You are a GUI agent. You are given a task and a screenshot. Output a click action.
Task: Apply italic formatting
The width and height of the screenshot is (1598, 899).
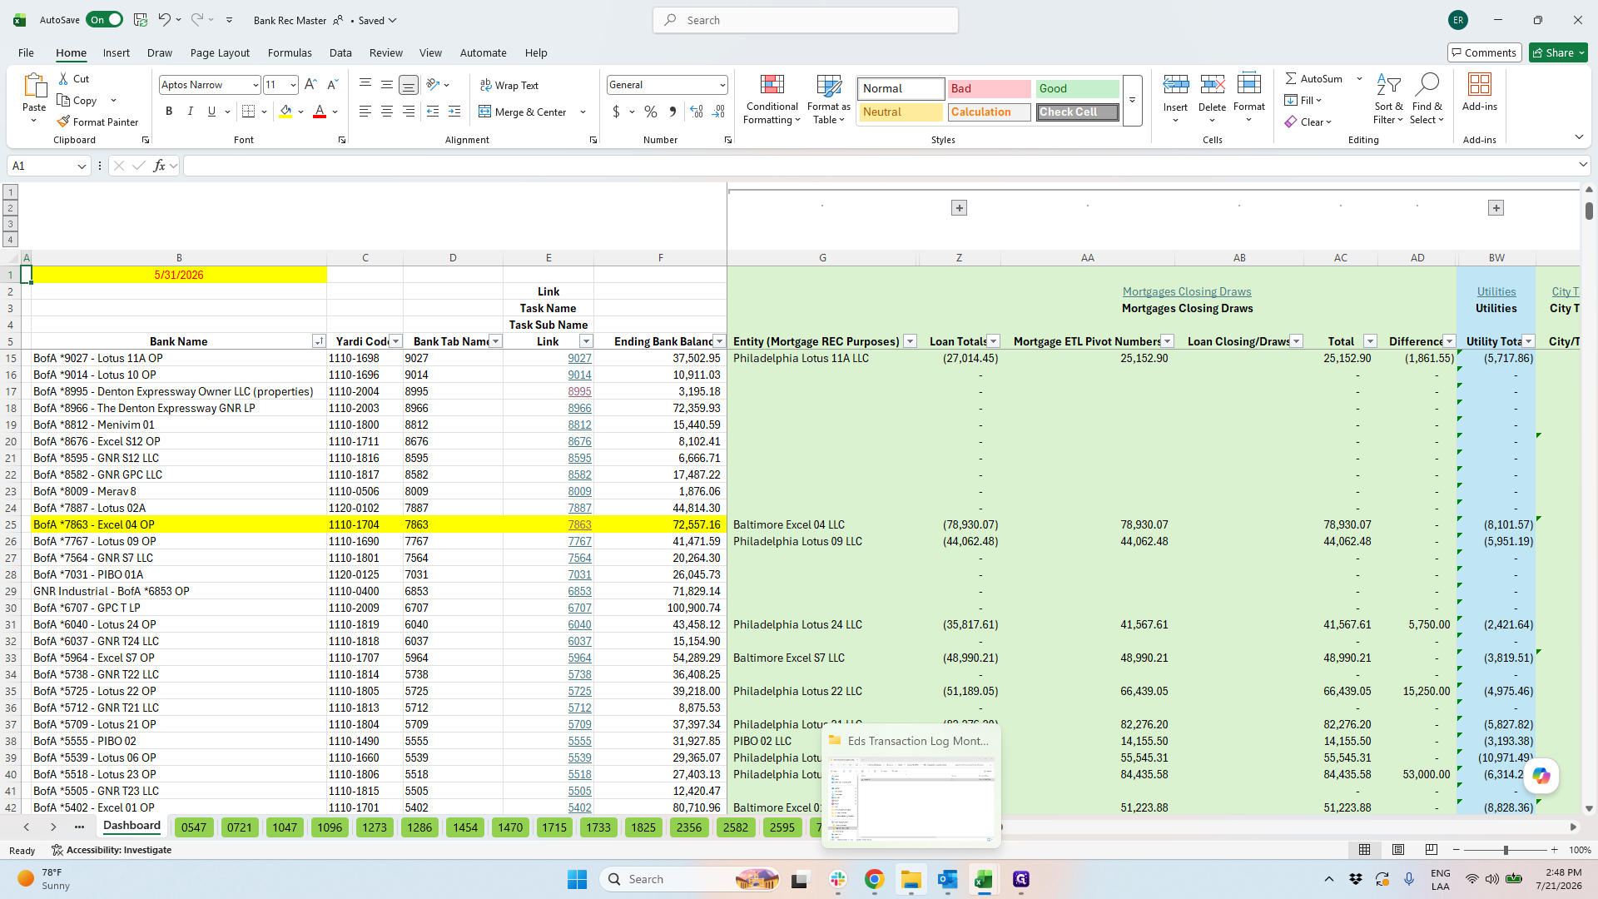click(x=191, y=112)
